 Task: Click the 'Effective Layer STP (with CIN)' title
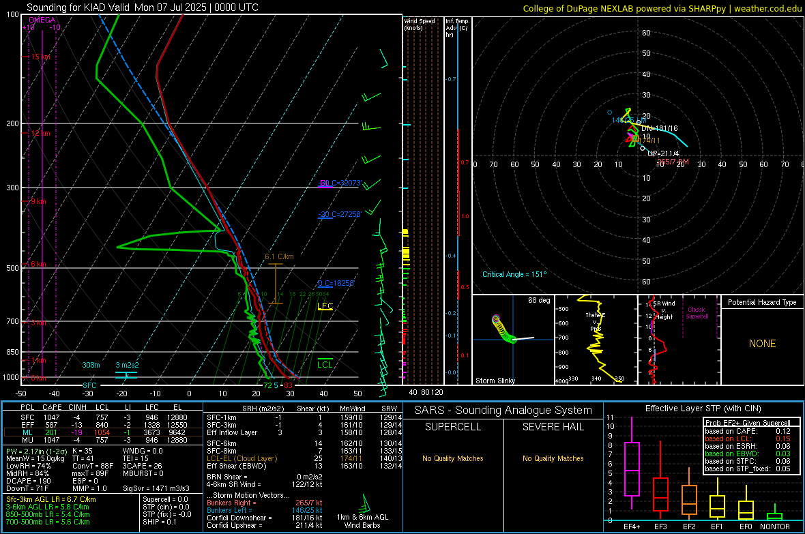pos(703,409)
